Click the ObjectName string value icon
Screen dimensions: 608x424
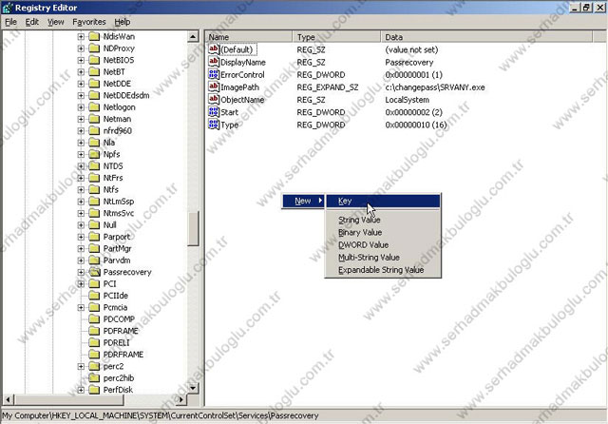click(x=214, y=99)
